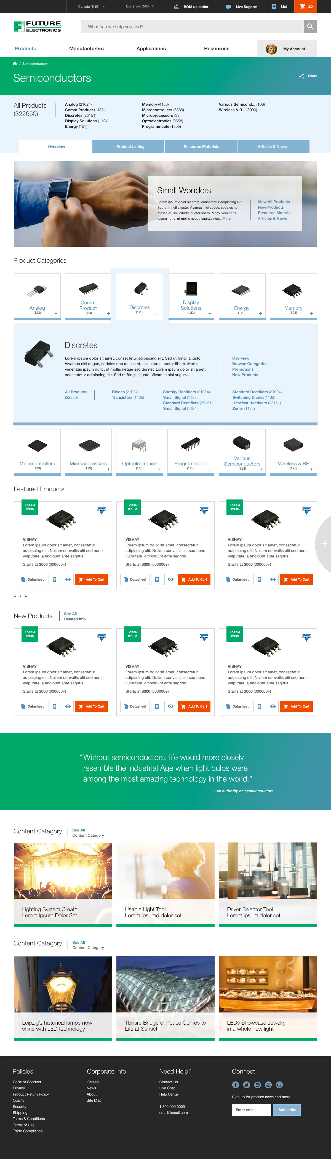Open document icon on third New Products card

point(259,706)
